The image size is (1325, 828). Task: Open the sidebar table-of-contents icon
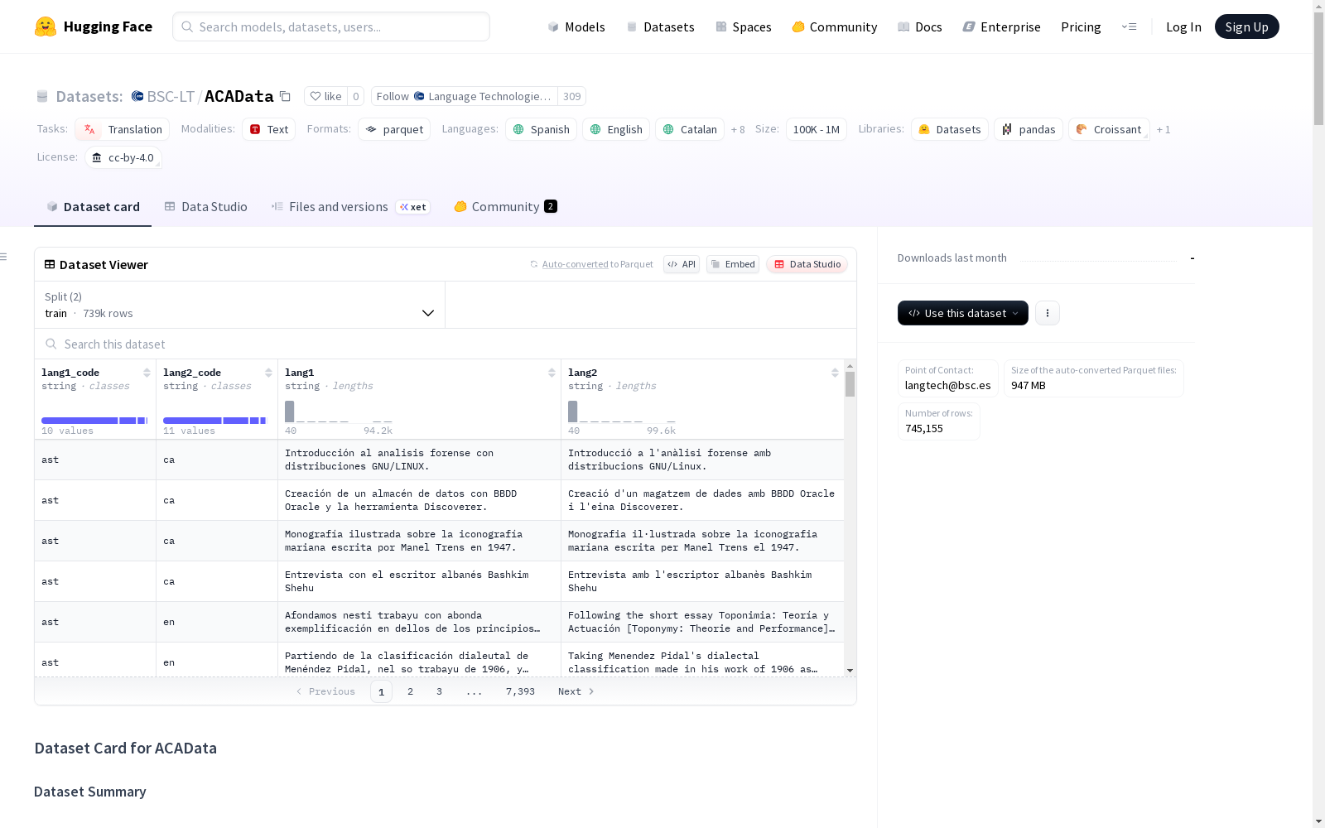[x=4, y=257]
